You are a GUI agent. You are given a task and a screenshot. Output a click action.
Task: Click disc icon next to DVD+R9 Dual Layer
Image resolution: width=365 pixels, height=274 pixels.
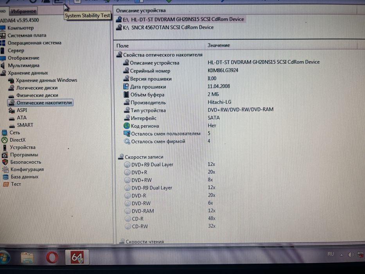127,164
